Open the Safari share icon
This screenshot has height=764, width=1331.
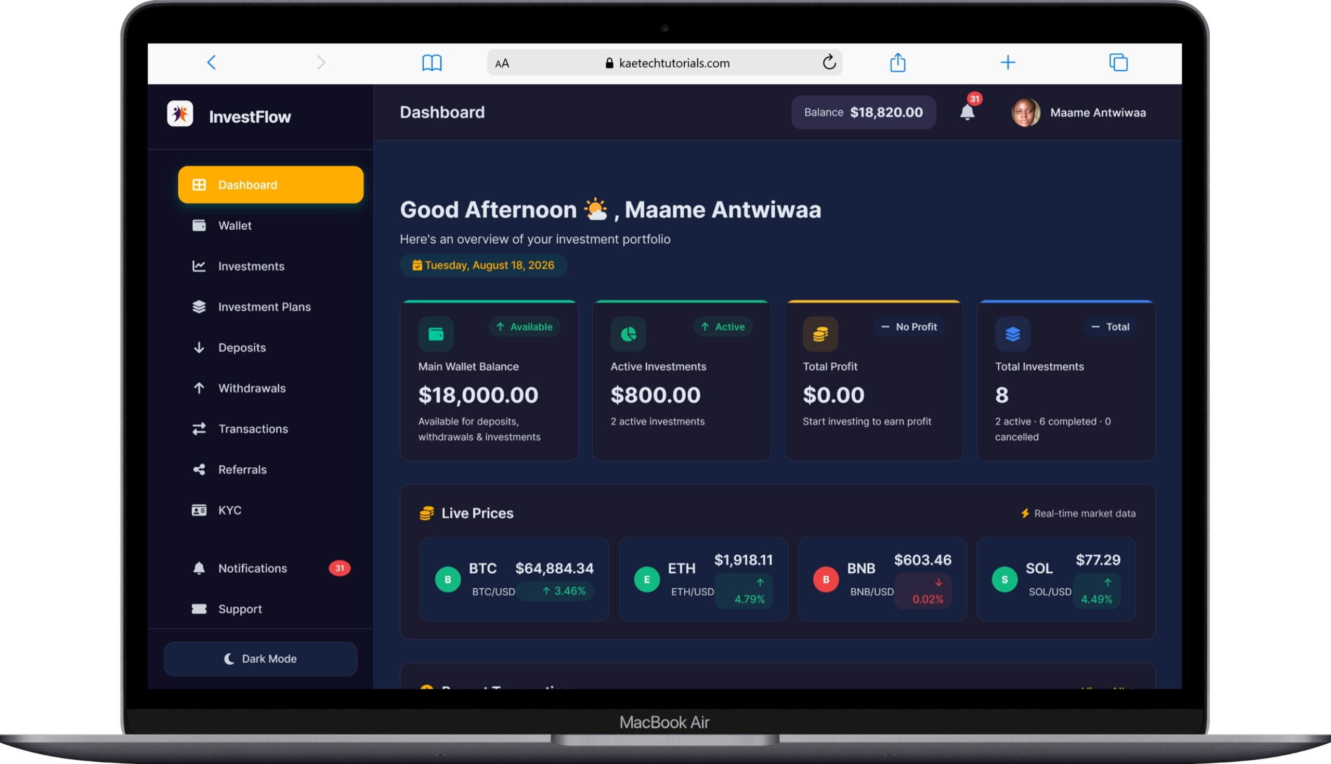(898, 62)
